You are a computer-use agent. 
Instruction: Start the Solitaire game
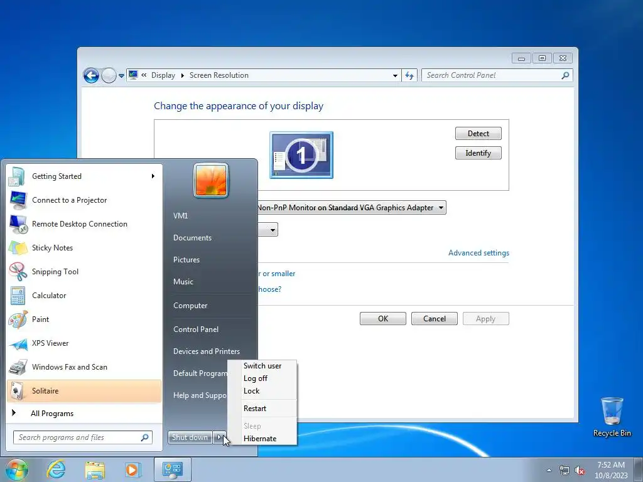[x=84, y=390]
